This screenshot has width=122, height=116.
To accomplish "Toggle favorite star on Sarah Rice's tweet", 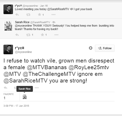I will coord(42,35).
